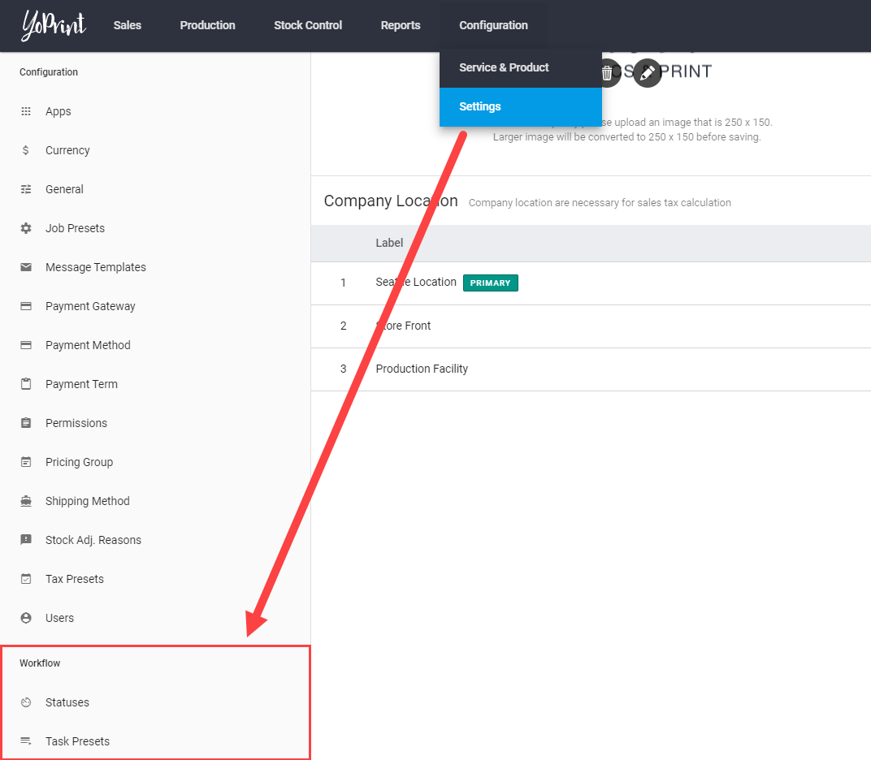This screenshot has height=760, width=871.
Task: Click the Payment Term clipboard icon
Action: click(x=25, y=383)
